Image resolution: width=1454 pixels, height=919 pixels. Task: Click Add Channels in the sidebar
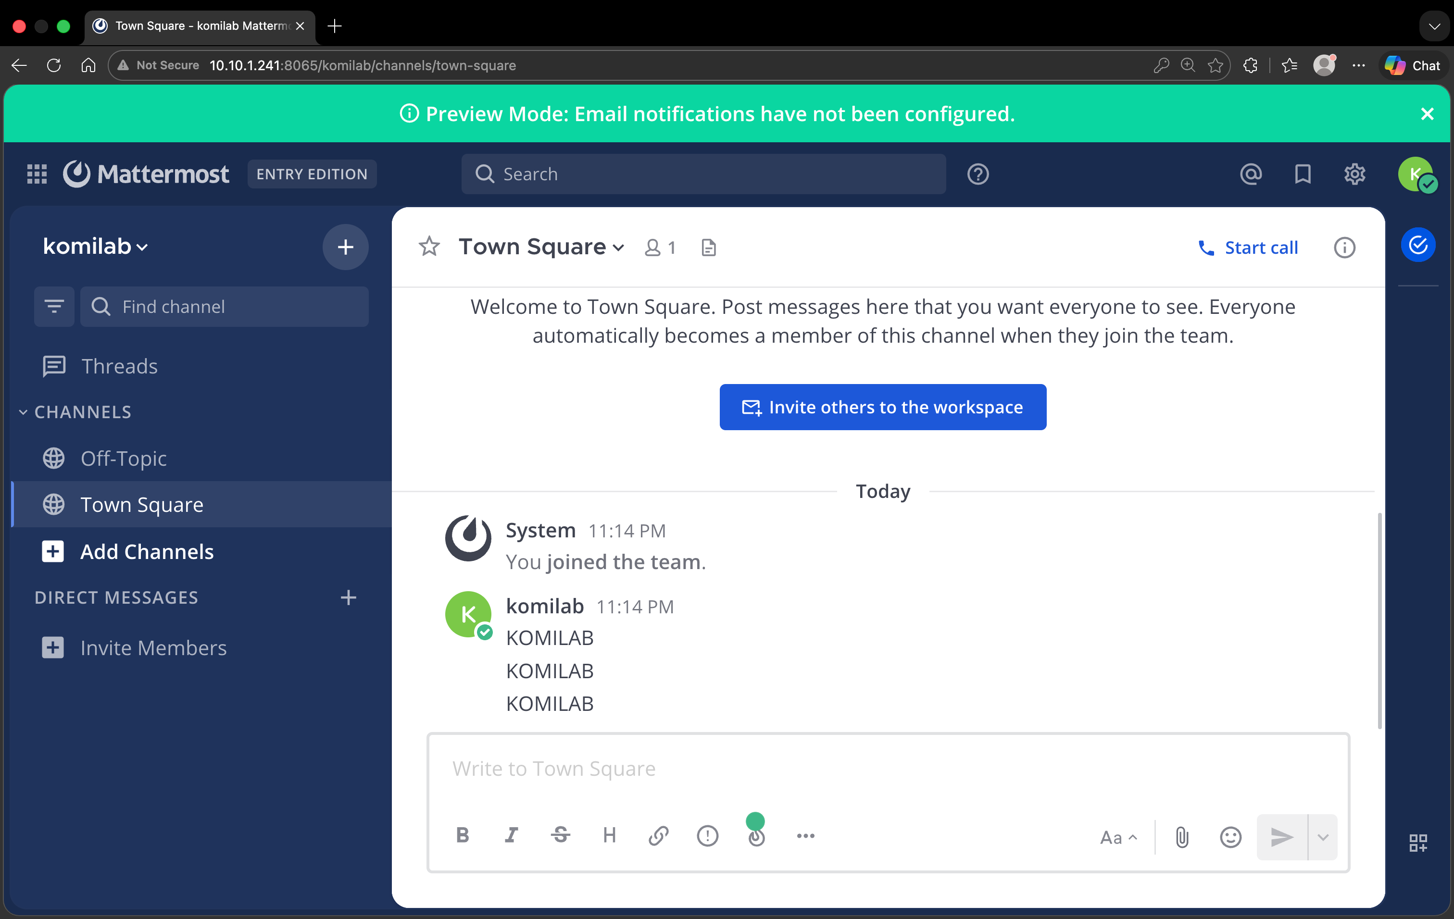tap(201, 551)
